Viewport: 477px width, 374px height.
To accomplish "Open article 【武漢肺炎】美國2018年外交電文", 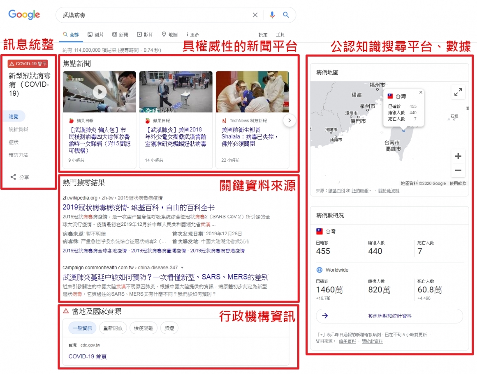I will pos(176,137).
